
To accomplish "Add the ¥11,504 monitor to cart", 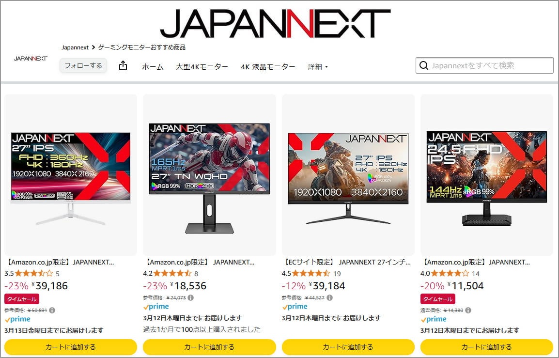I will (487, 347).
